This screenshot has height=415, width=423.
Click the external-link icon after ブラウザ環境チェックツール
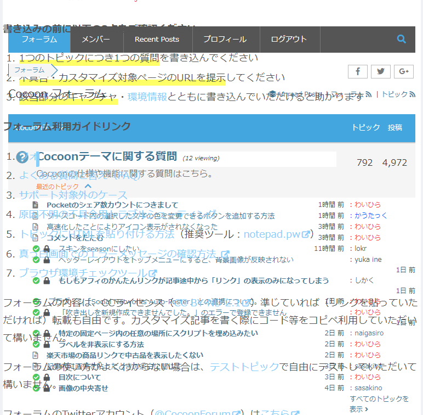[153, 273]
